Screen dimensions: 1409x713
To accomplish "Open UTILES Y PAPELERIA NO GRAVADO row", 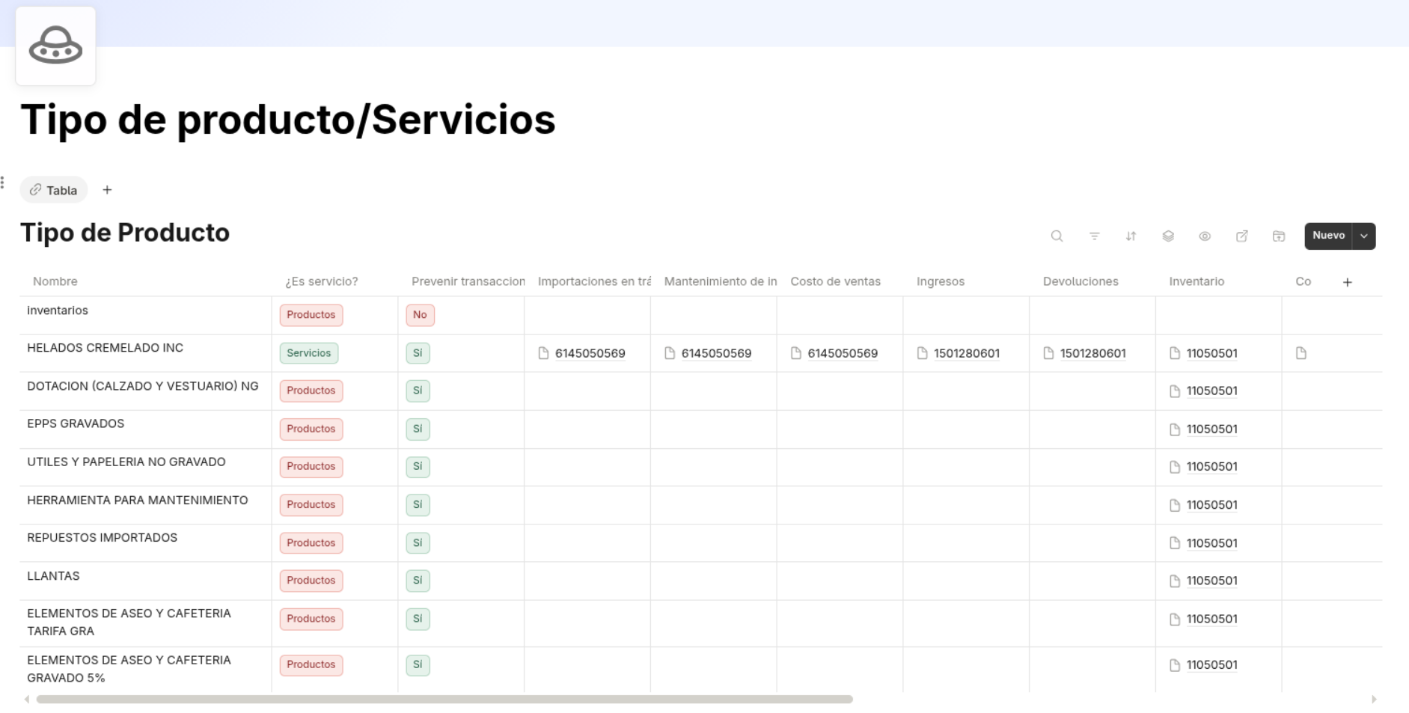I will pos(126,462).
